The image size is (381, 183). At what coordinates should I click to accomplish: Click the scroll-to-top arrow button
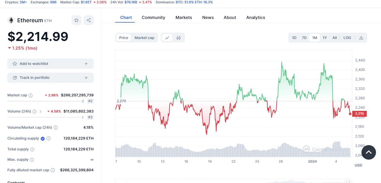coord(369,152)
